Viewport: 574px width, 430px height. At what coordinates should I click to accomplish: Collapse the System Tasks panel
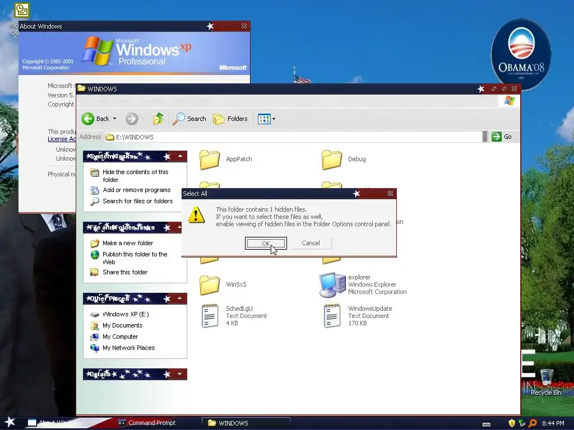tap(180, 156)
